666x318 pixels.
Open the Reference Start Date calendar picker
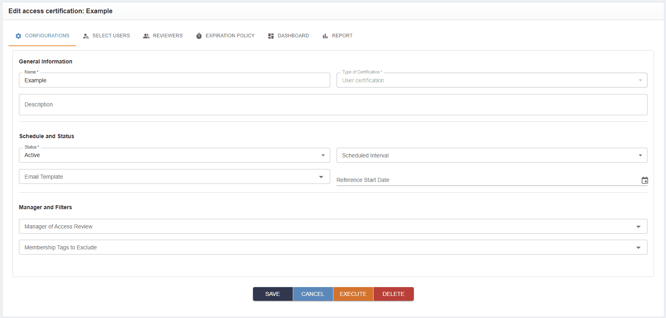click(x=644, y=180)
